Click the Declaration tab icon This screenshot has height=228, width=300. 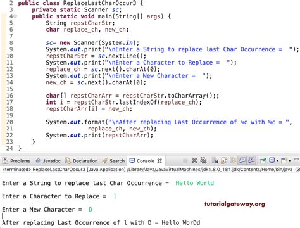(x=68, y=161)
